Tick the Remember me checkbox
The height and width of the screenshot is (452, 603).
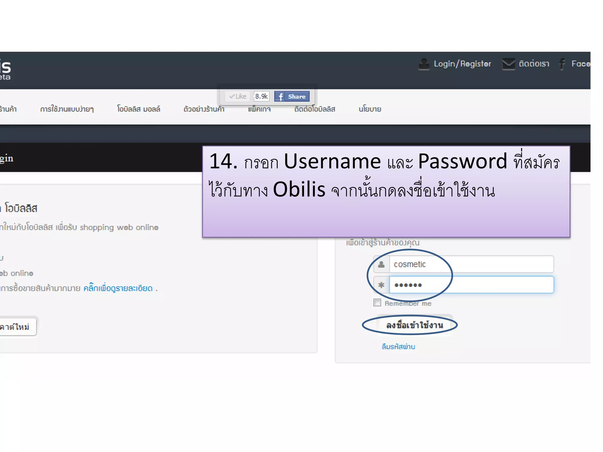377,303
